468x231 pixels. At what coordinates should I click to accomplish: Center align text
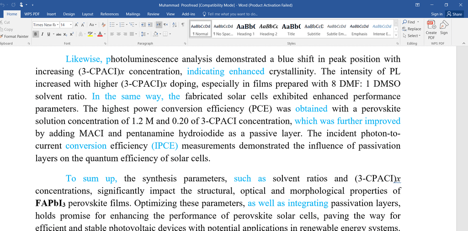tap(118, 34)
